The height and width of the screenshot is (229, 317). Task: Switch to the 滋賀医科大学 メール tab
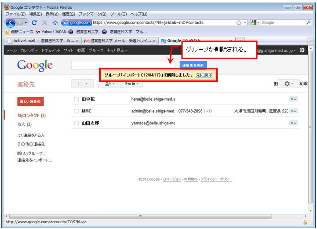[120, 41]
